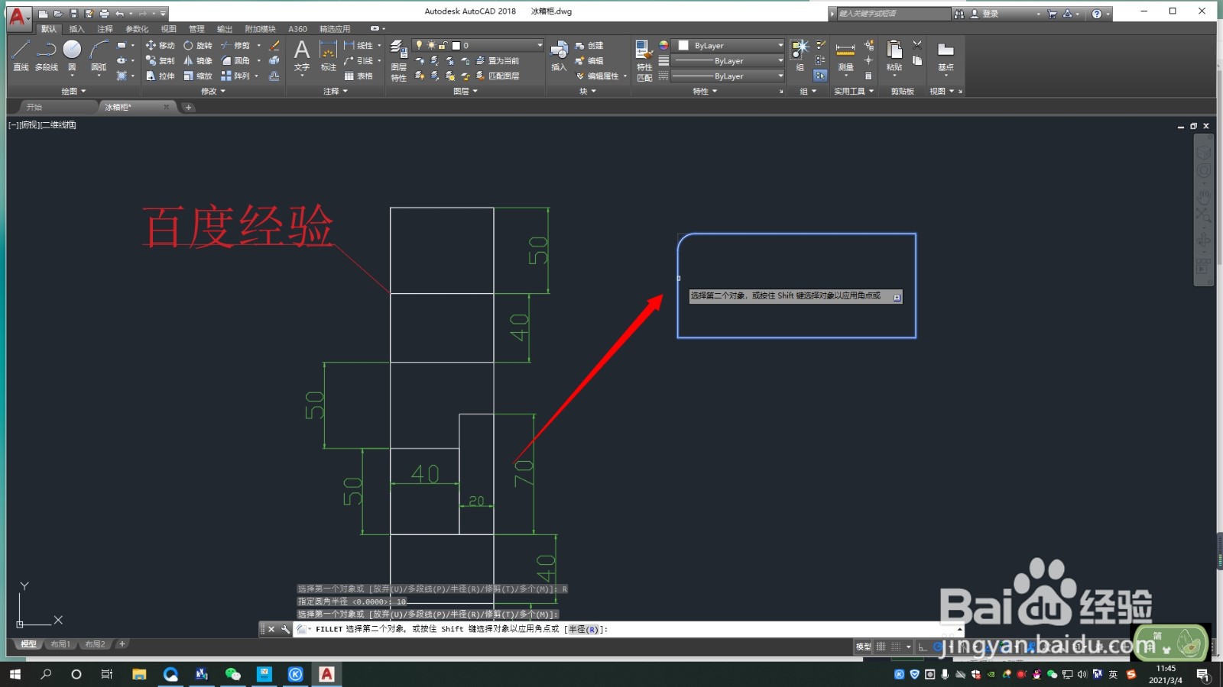Toggle model space (模型) status button
Image resolution: width=1223 pixels, height=687 pixels.
[x=864, y=647]
